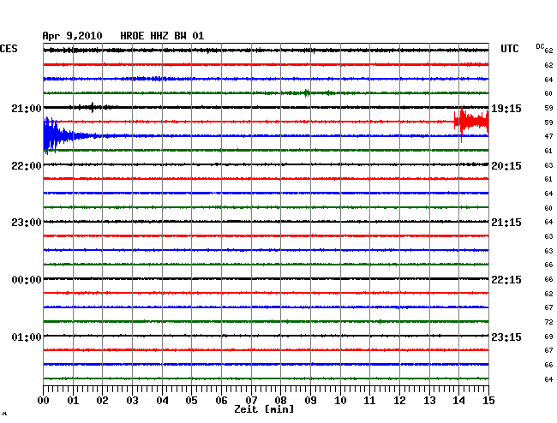Click the "22:00" local time label
557x423 pixels.
(27, 166)
